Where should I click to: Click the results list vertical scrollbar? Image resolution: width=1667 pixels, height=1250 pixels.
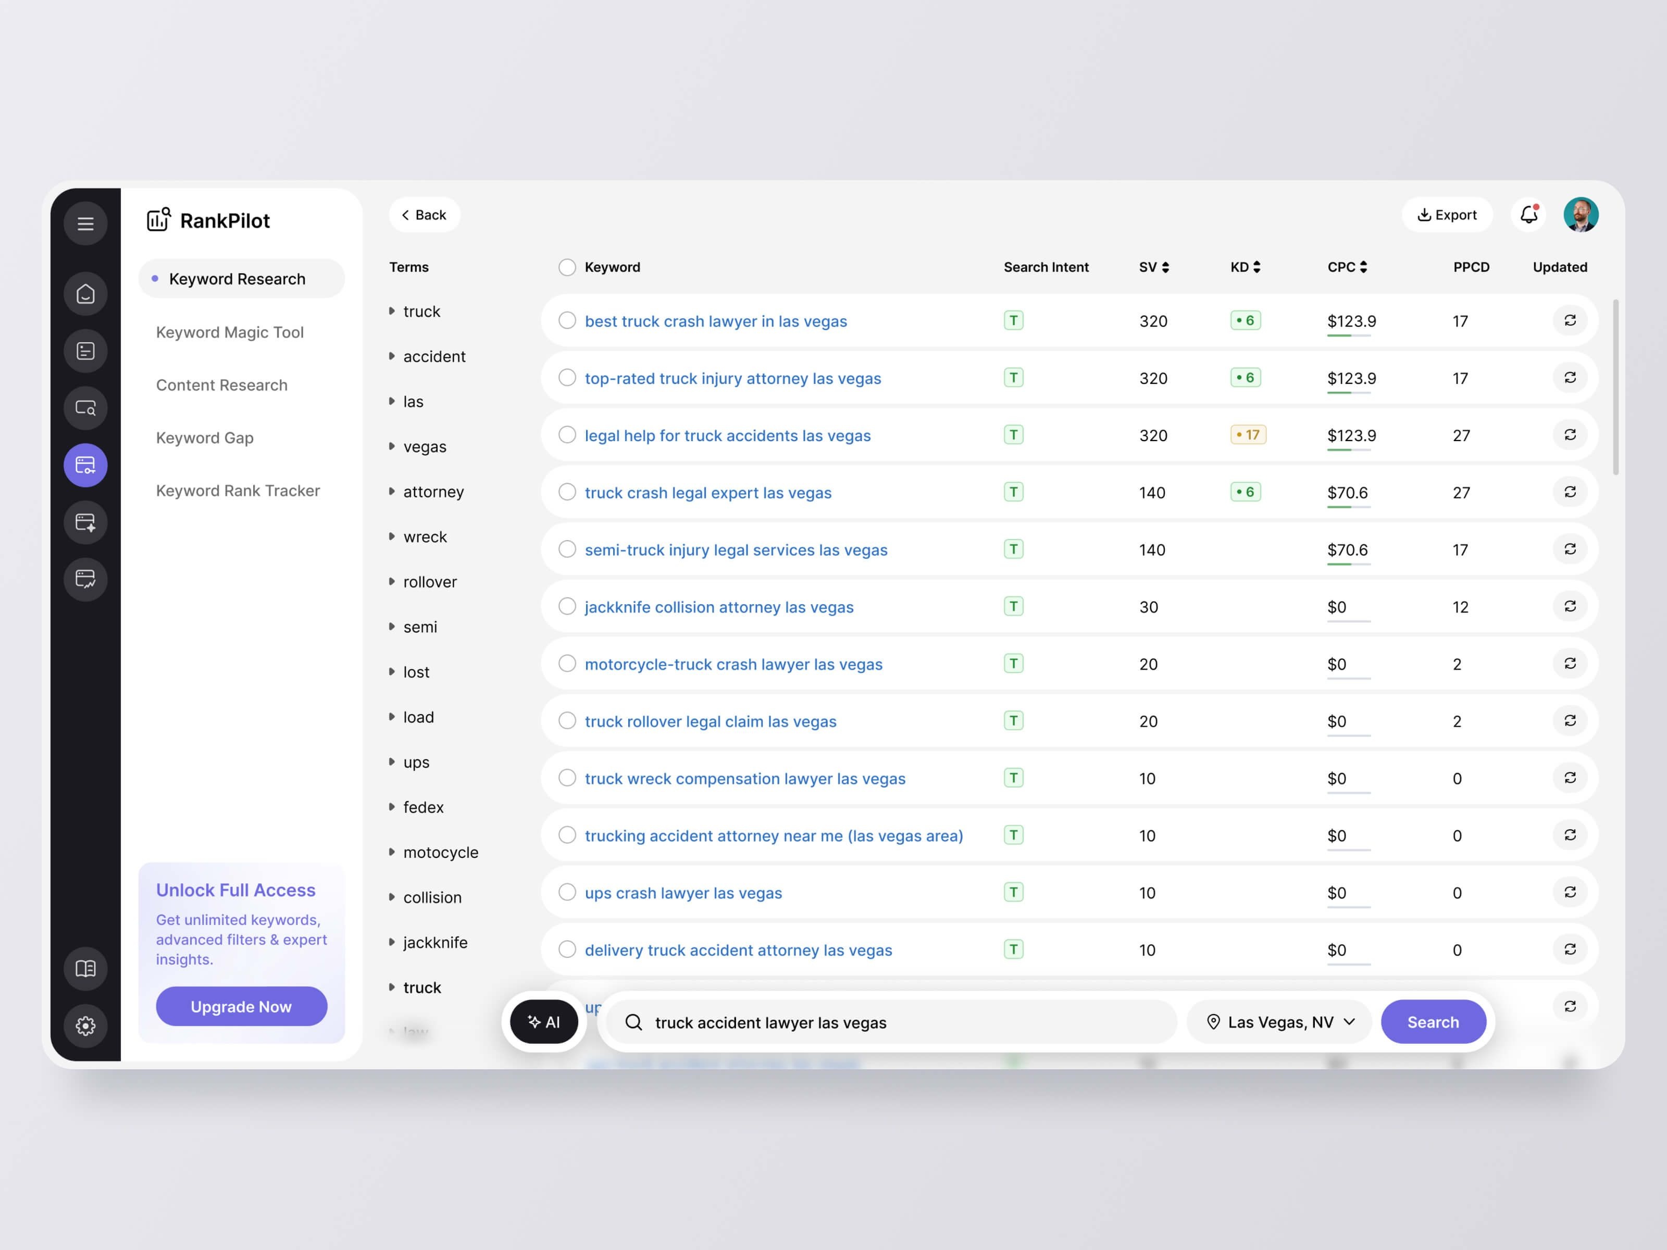point(1615,387)
